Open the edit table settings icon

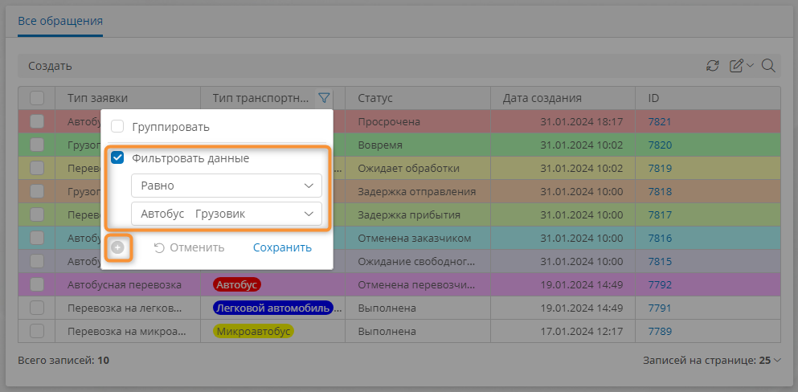pyautogui.click(x=736, y=66)
